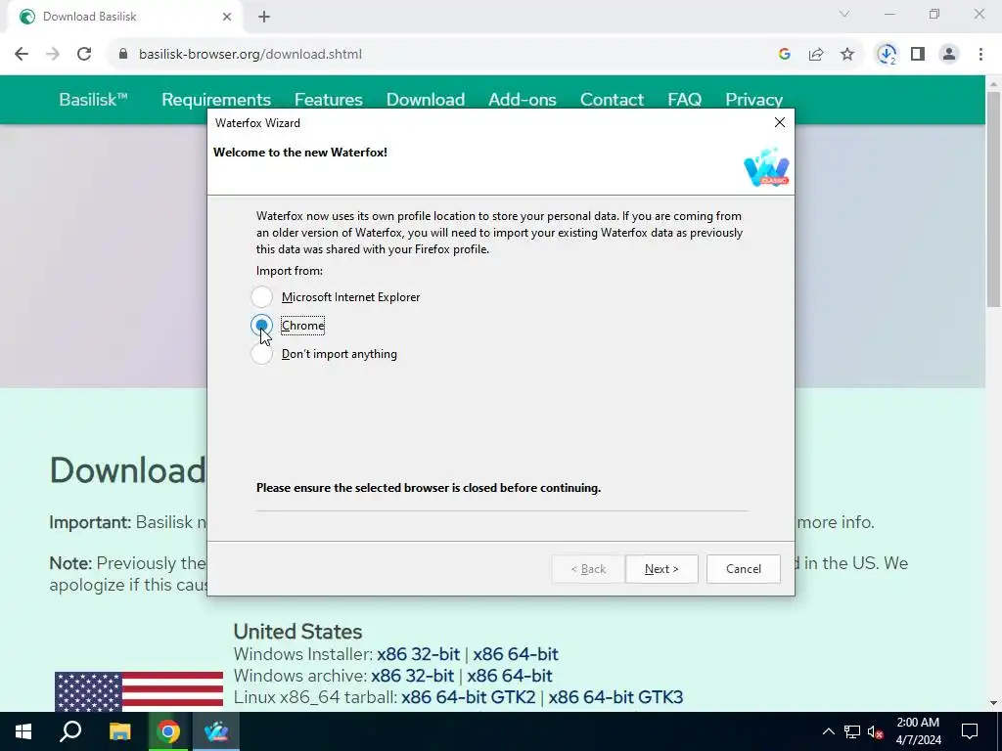1002x751 pixels.
Task: Choose Don't import anything option
Action: (x=261, y=354)
